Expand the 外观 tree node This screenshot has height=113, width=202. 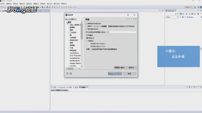tap(68, 48)
